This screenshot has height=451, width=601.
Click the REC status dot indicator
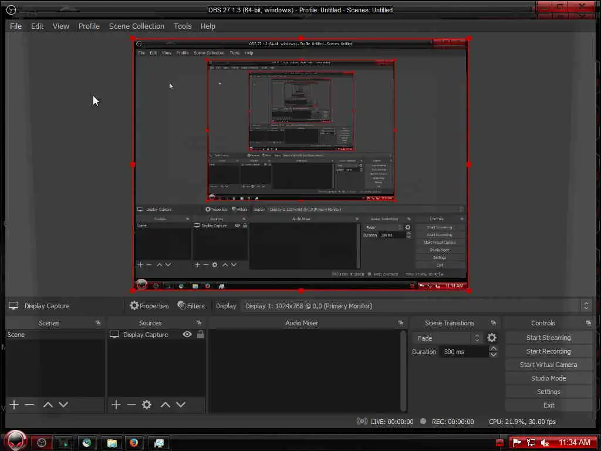423,421
